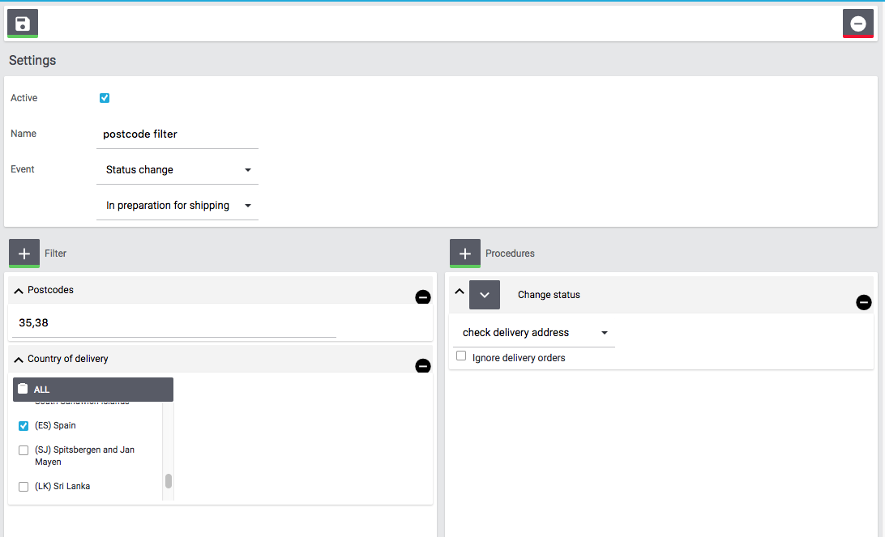Viewport: 885px width, 537px height.
Task: Check (SJ) Spitsbergen and Jan Mayen
Action: tap(24, 450)
